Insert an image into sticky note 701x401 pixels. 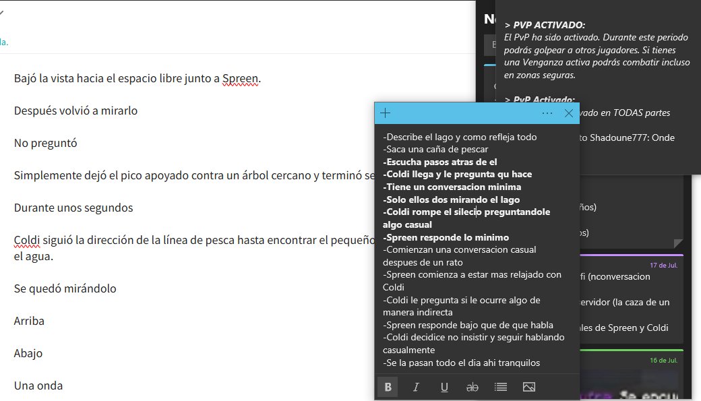529,387
